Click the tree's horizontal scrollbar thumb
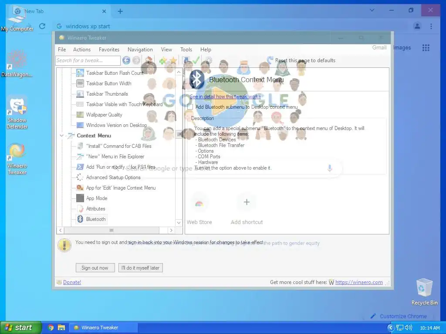The width and height of the screenshot is (446, 334). pos(111,230)
